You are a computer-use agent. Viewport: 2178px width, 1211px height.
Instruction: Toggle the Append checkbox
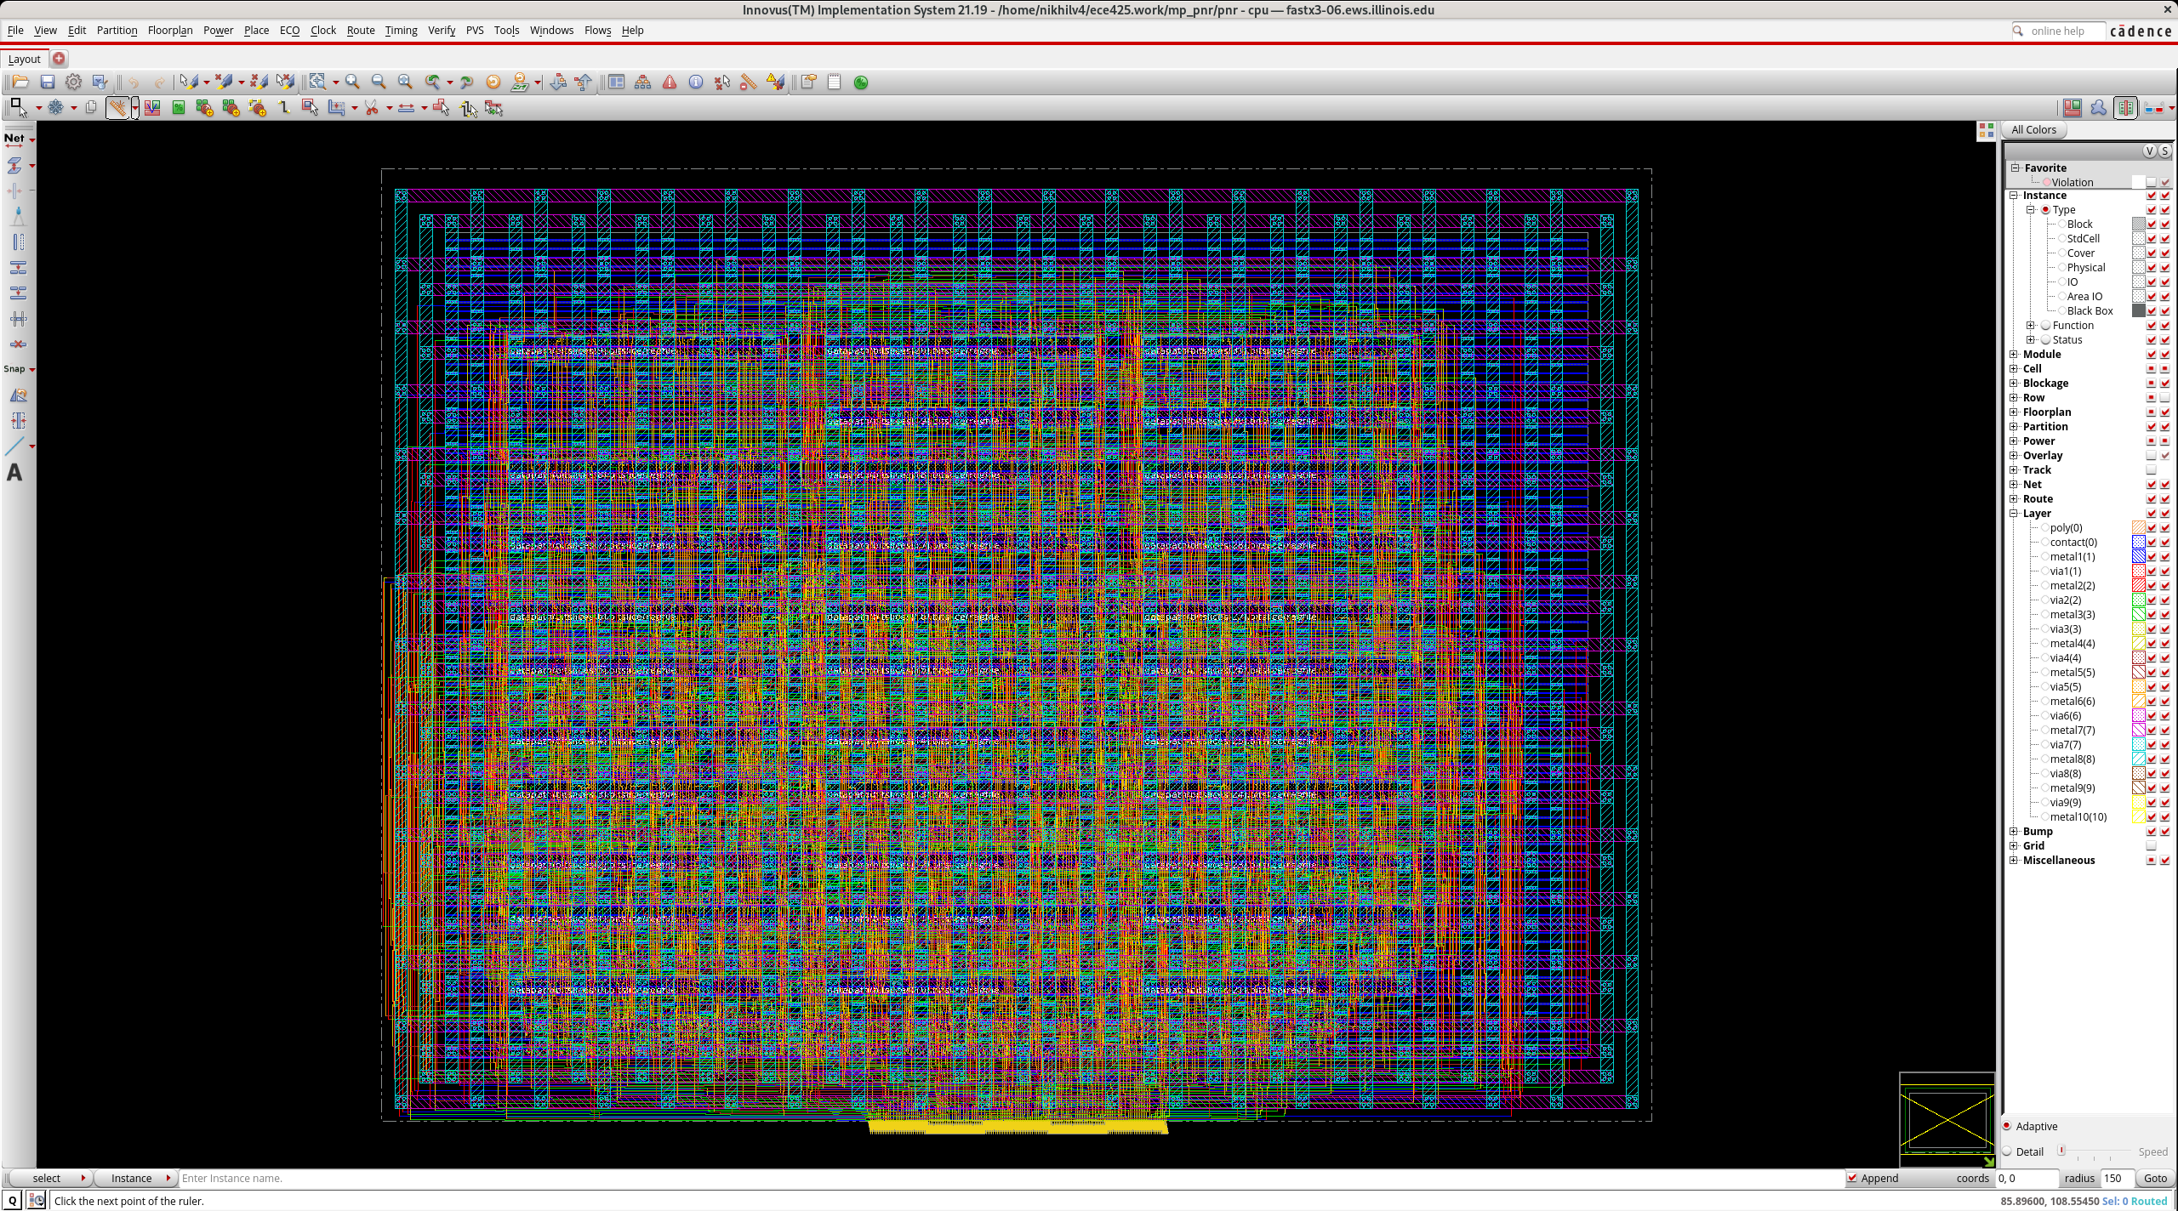click(x=1852, y=1178)
